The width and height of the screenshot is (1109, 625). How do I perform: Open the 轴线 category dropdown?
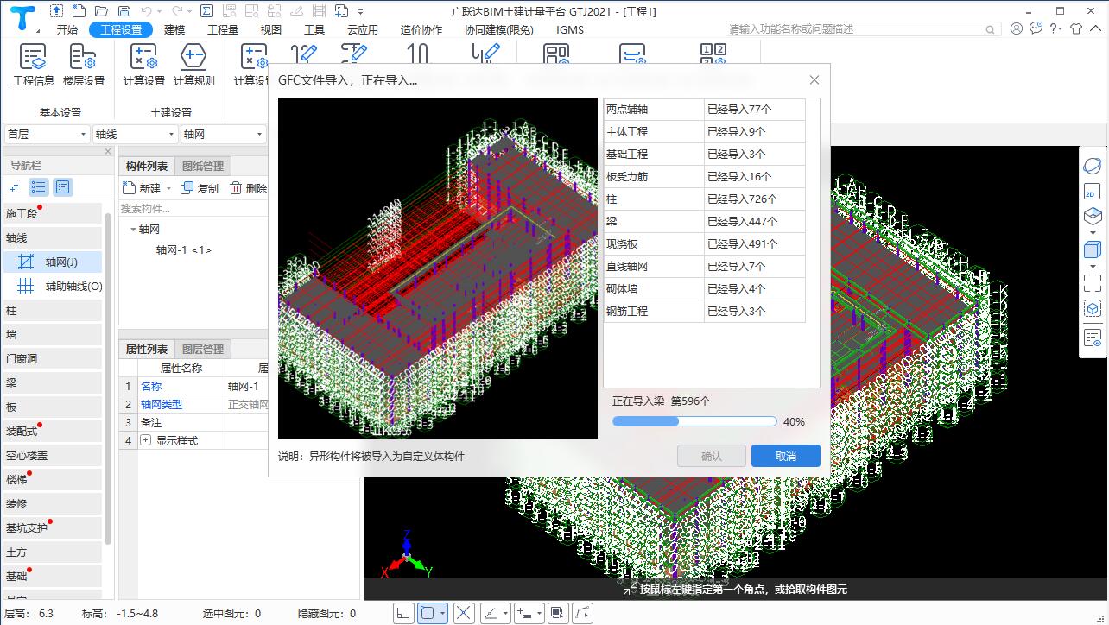[135, 134]
